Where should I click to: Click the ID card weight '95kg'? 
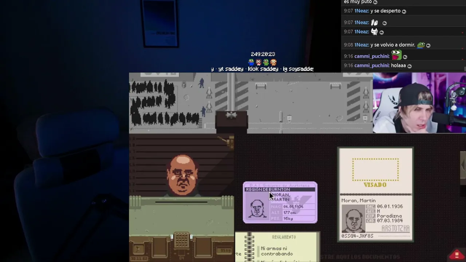[x=288, y=219]
